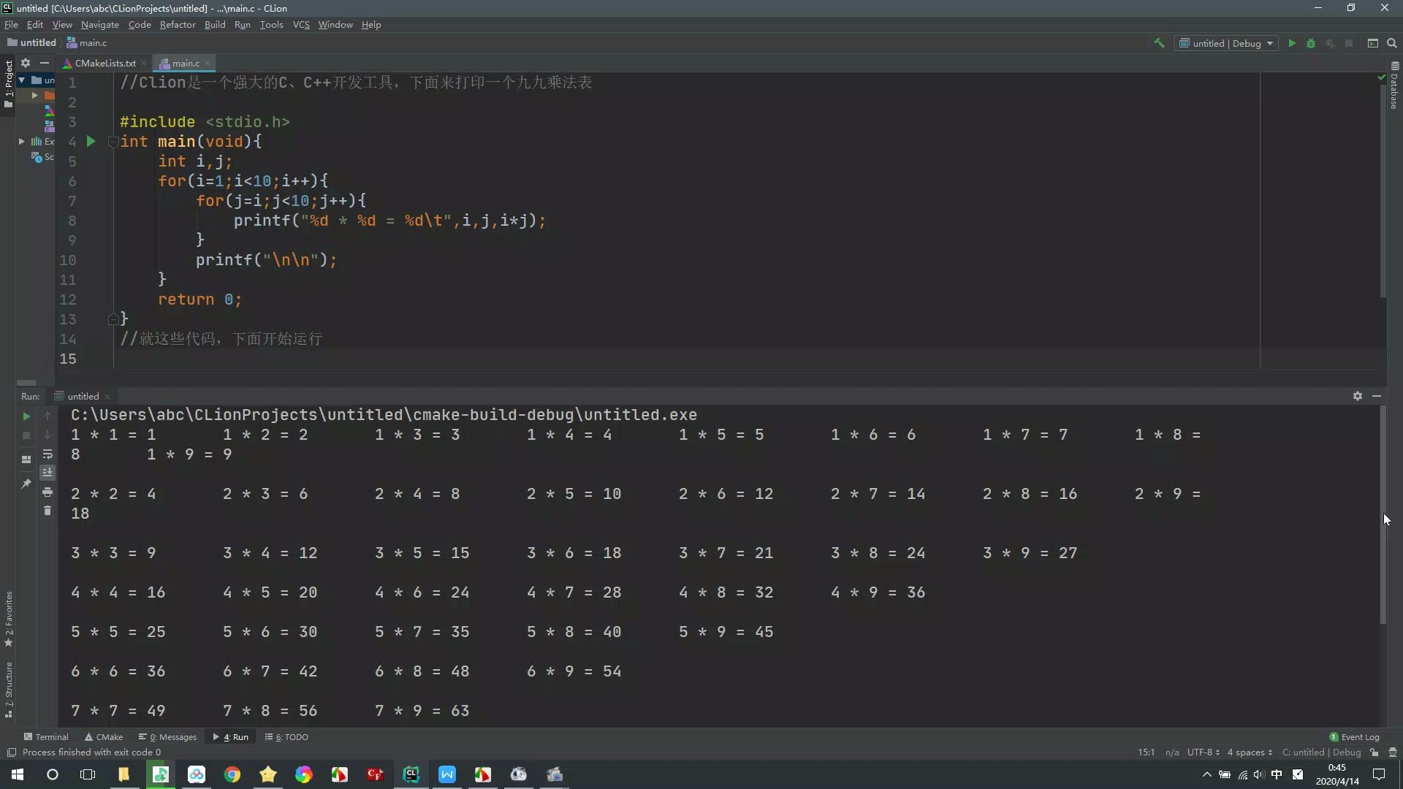Rerun the program in the Run panel

[x=26, y=416]
